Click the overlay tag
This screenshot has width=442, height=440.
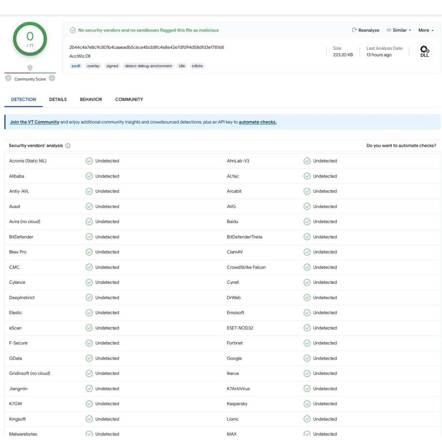coord(93,66)
